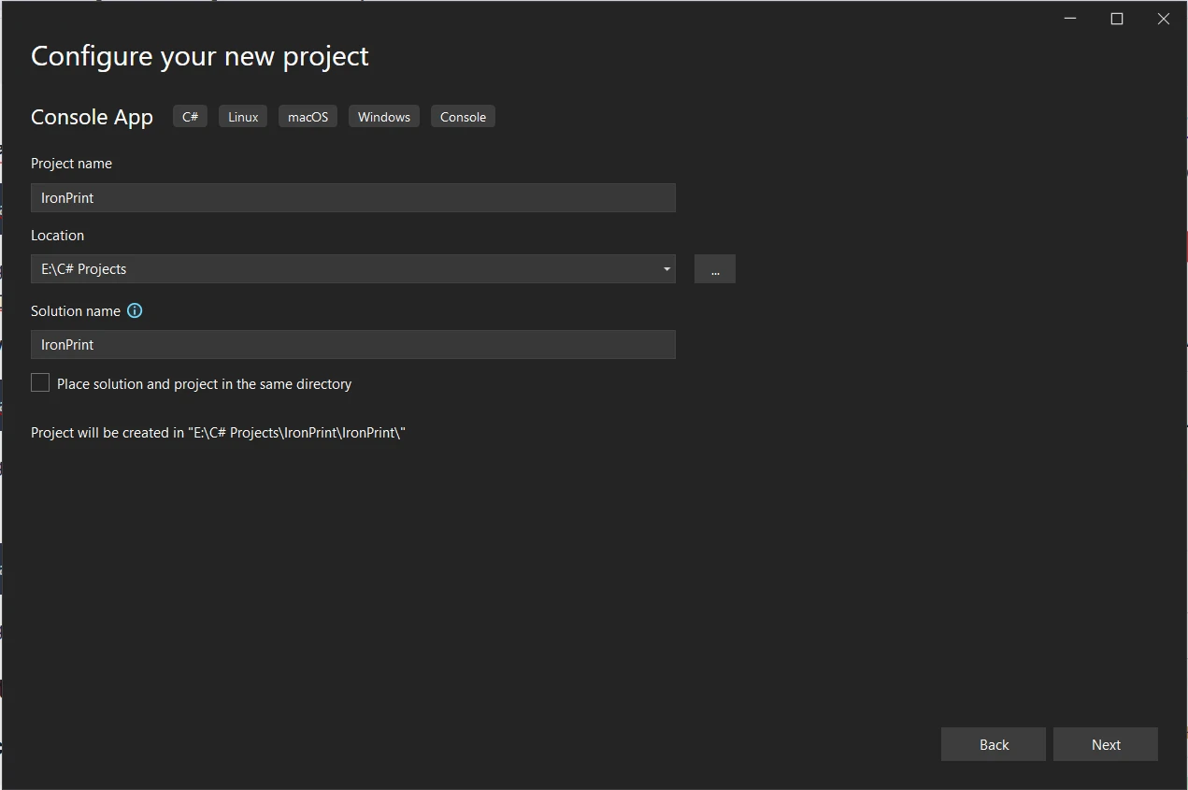
Task: Go back with the Back button
Action: (x=994, y=745)
